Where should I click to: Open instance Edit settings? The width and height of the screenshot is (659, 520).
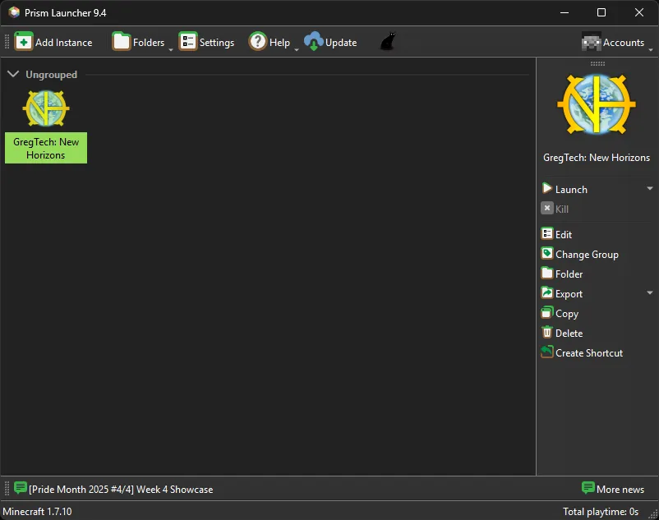coord(562,234)
